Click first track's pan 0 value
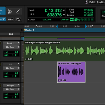 pyautogui.click(x=15, y=55)
